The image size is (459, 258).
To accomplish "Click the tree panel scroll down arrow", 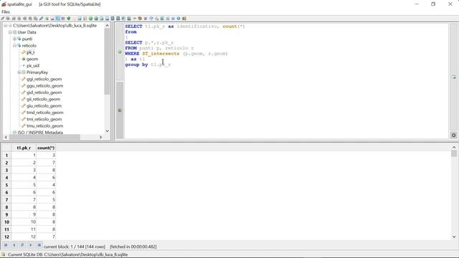I will (x=107, y=131).
